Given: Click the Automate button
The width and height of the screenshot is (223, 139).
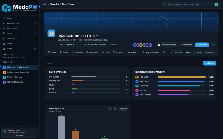Looking at the screenshot, I should [186, 45].
